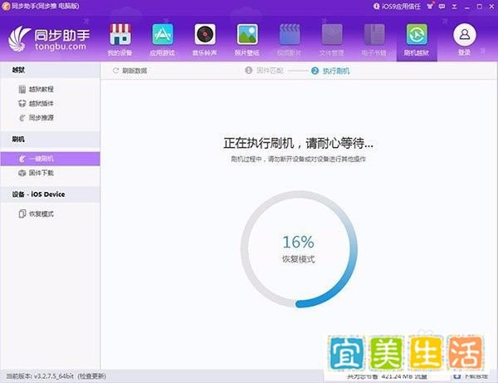The height and width of the screenshot is (383, 498).
Task: Click the 正在执行刷机，请耐心等待 heading text
Action: click(x=298, y=143)
